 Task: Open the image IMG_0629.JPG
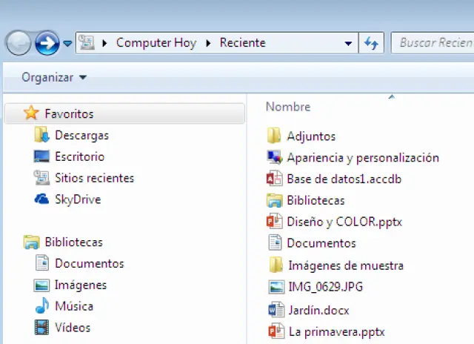(324, 287)
